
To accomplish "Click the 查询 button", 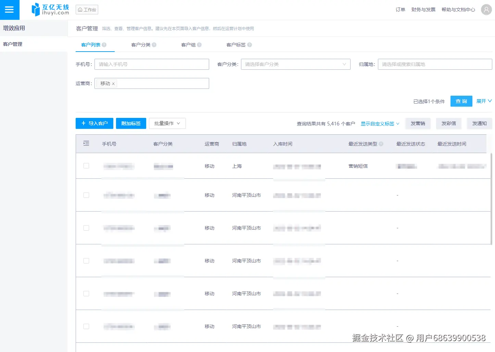I will click(x=461, y=101).
